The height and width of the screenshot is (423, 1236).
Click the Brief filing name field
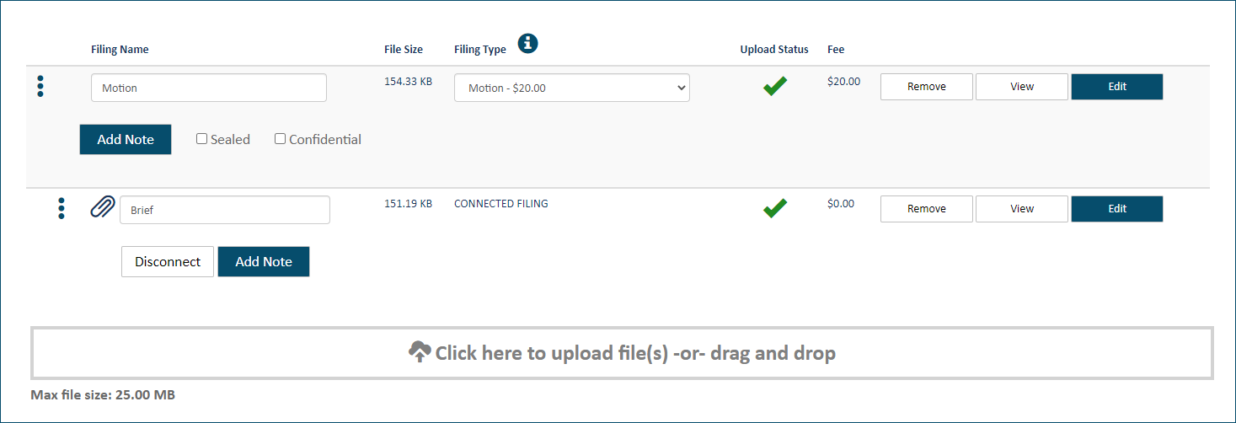tap(225, 211)
